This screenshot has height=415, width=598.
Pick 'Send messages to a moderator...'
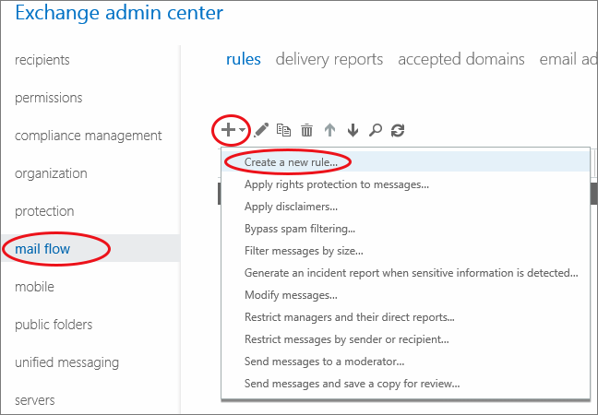click(324, 361)
